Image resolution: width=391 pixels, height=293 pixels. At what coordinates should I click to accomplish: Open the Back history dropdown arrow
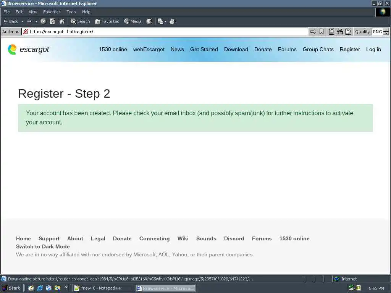(x=22, y=21)
